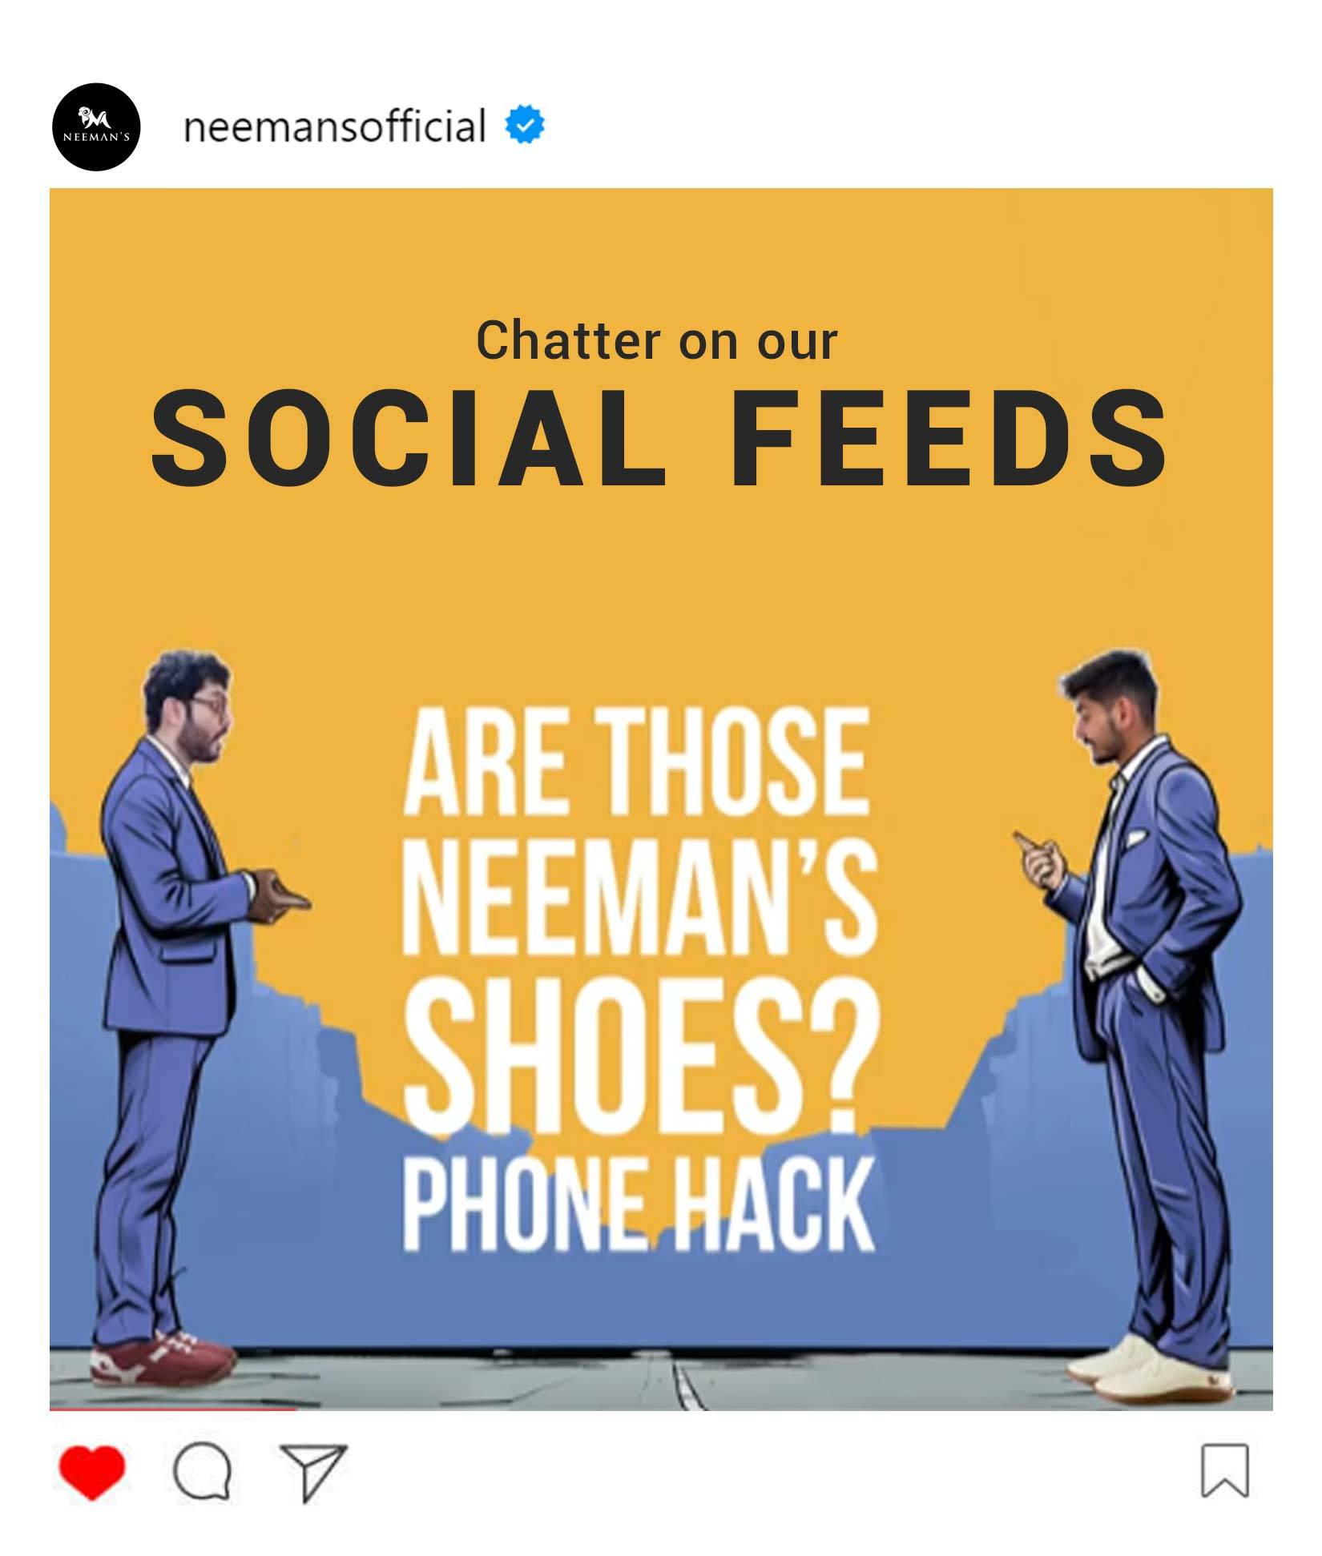The width and height of the screenshot is (1322, 1556).
Task: Click the pointing hand of left man
Action: (x=280, y=895)
